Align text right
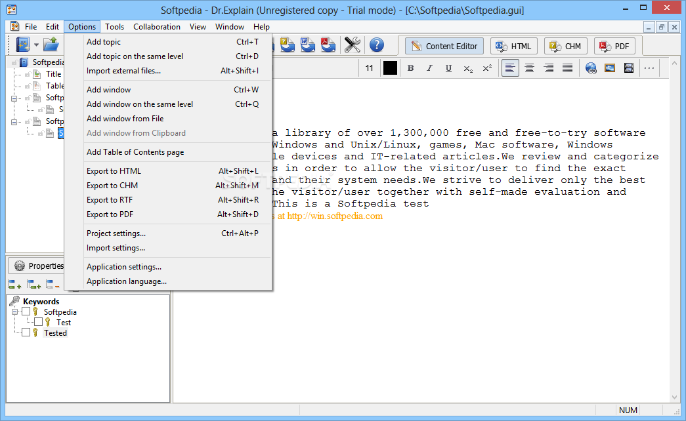This screenshot has height=421, width=686. 548,68
